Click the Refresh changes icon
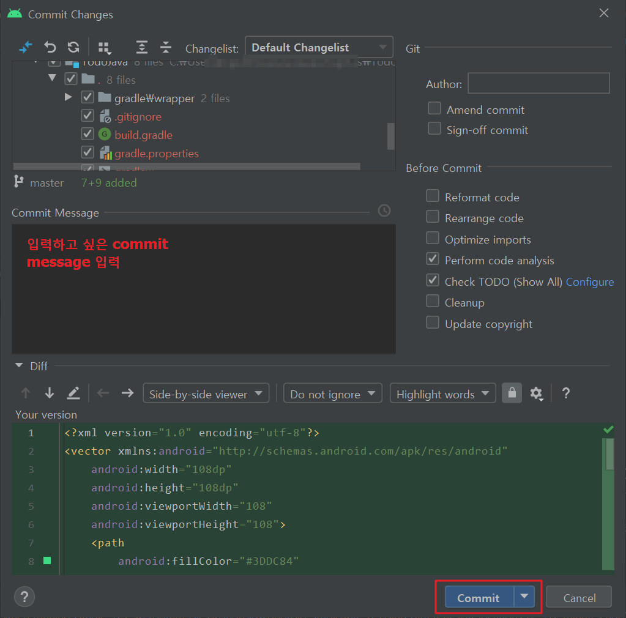 [x=73, y=47]
